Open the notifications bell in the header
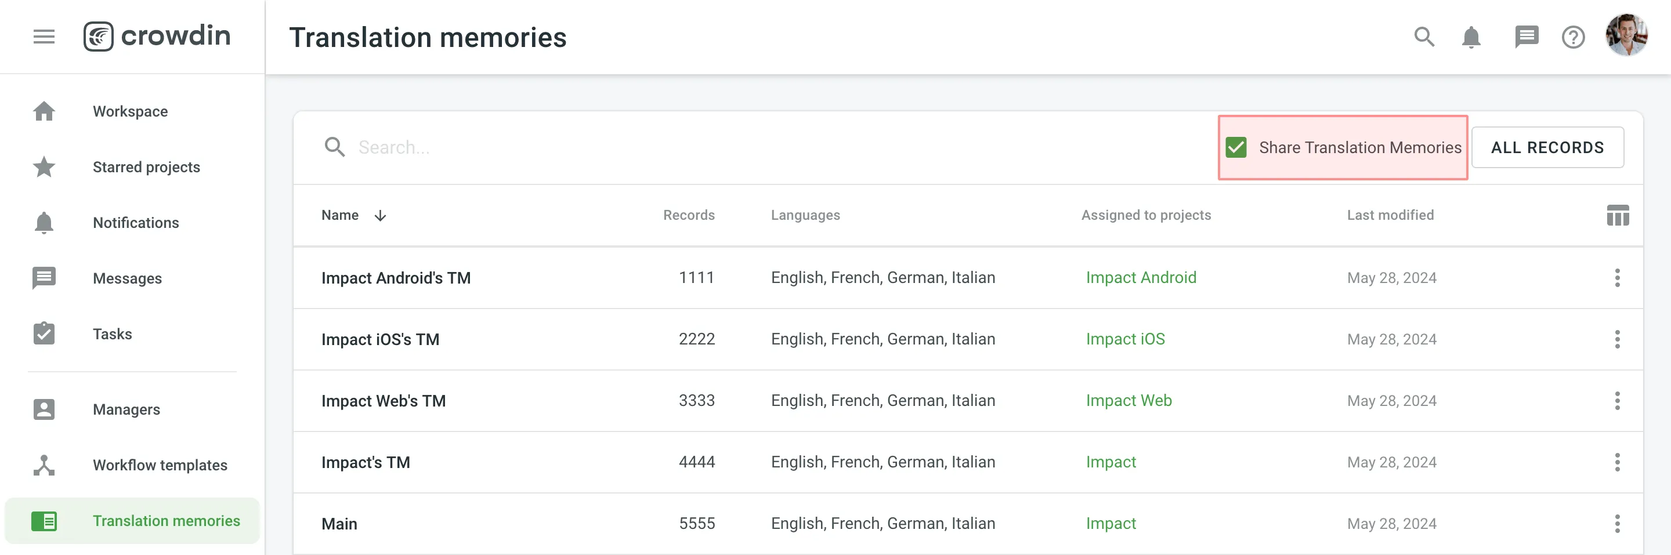This screenshot has height=555, width=1671. coord(1471,37)
